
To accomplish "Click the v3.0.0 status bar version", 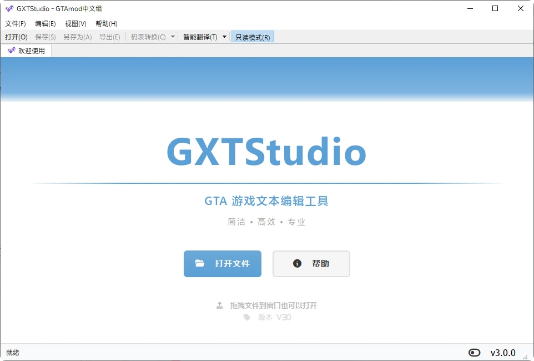I will (503, 353).
